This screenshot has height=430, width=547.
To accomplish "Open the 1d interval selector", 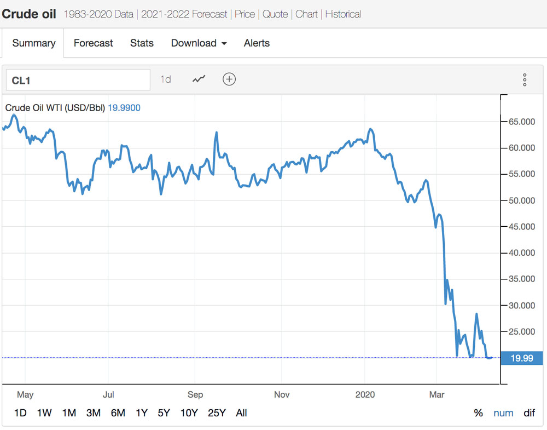I will coord(165,79).
